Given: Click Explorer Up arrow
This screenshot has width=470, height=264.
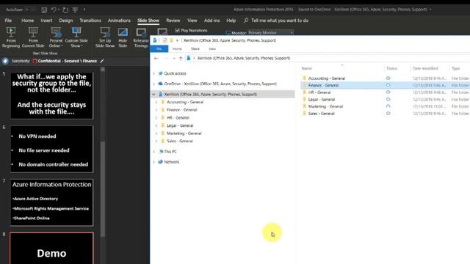Looking at the screenshot, I should point(181,58).
